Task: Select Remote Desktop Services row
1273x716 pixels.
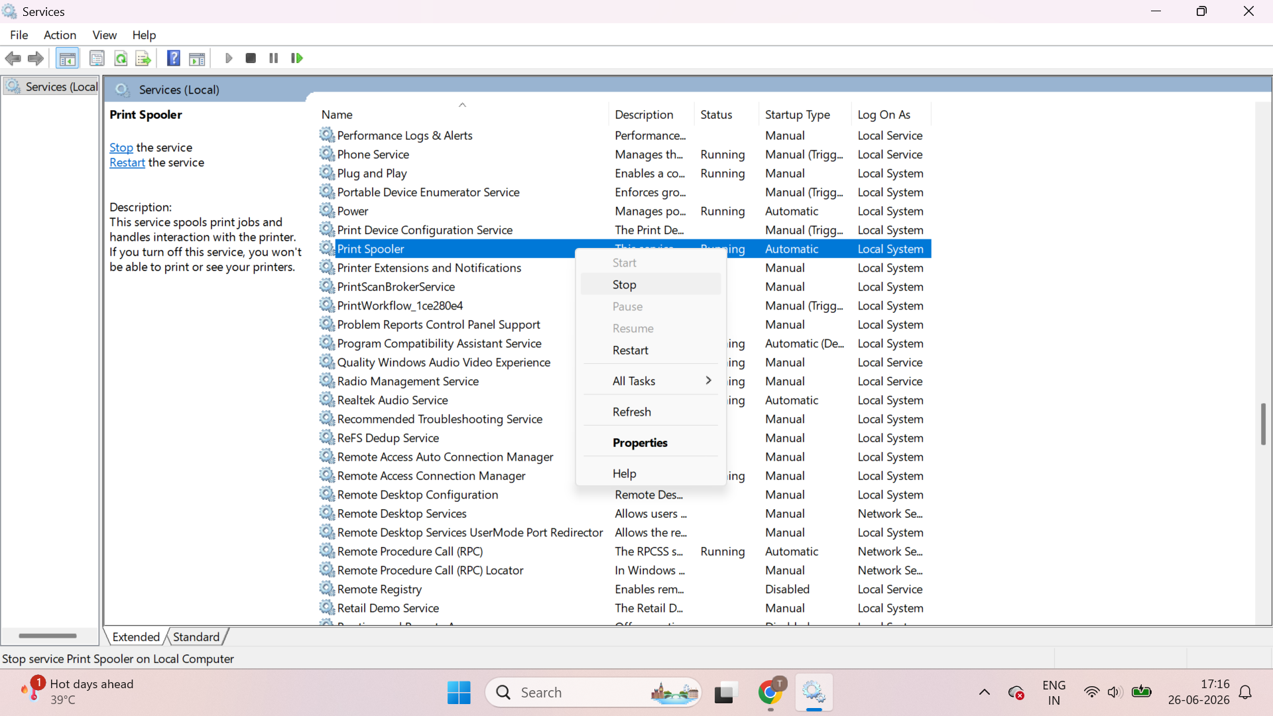Action: click(x=625, y=513)
